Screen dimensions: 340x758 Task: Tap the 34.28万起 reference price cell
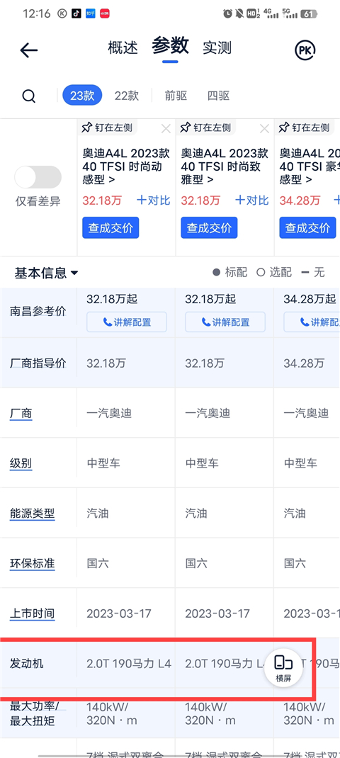tap(310, 299)
